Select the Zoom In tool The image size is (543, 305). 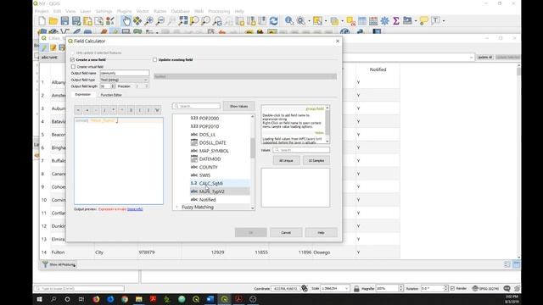pos(149,20)
